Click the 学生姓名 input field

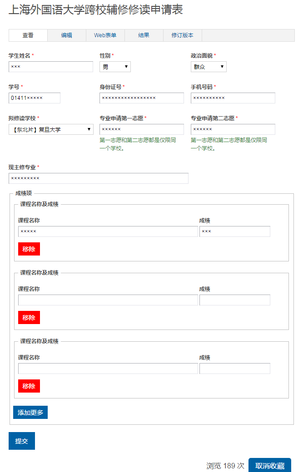[x=50, y=67]
